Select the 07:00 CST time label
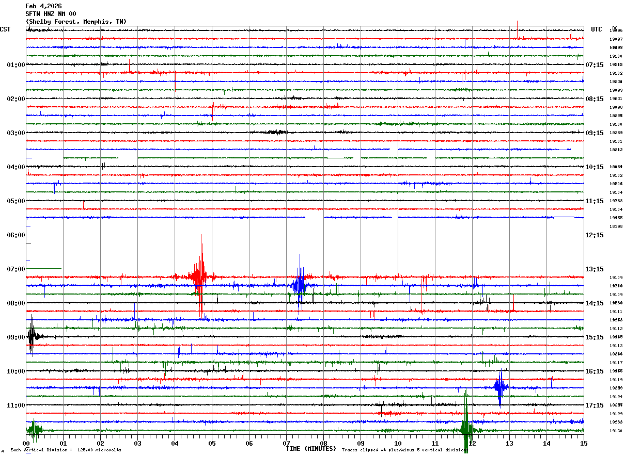Viewport: 625px width, 457px height. 15,269
